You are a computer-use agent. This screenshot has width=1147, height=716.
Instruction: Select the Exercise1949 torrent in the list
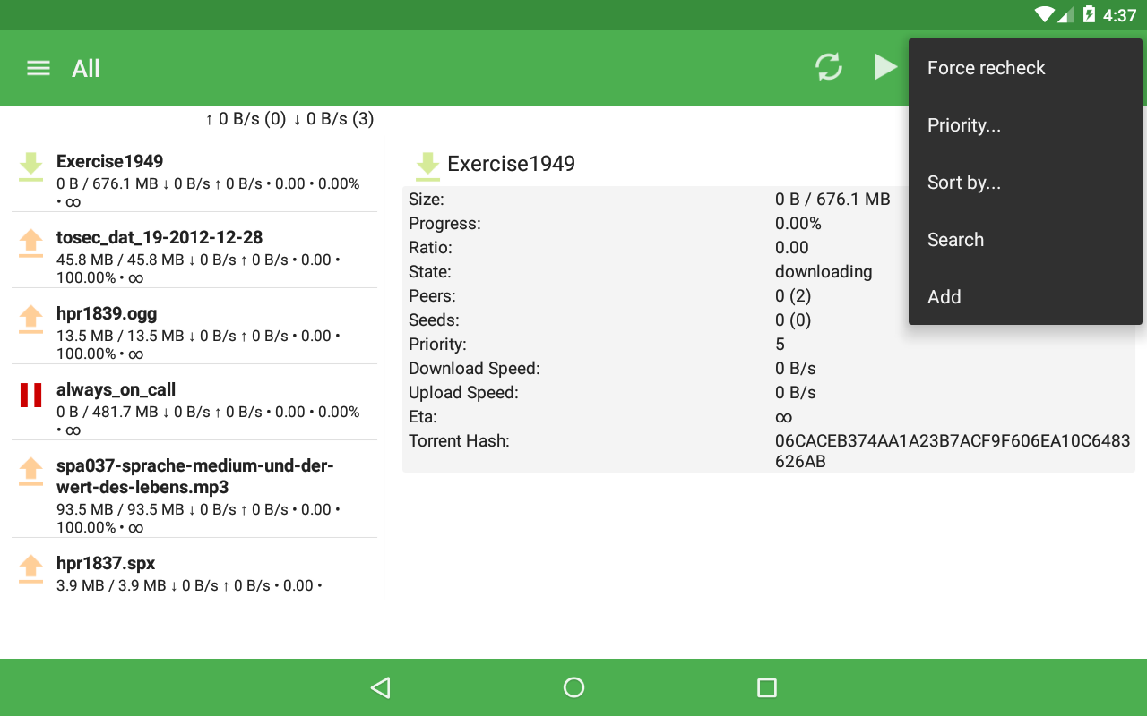coord(194,174)
